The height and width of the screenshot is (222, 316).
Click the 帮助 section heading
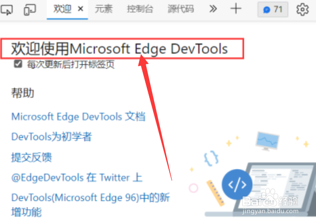point(22,93)
